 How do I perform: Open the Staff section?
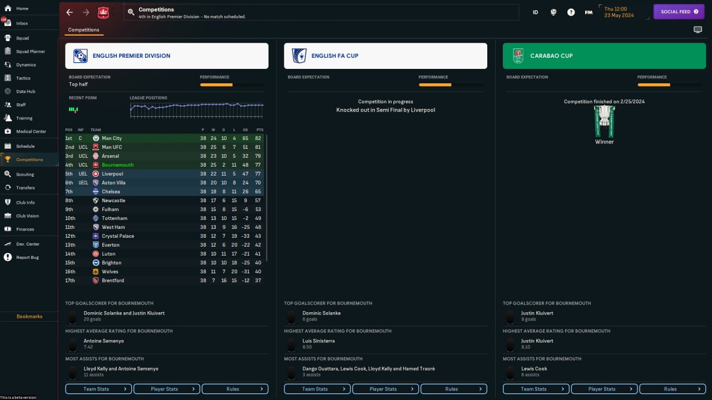pyautogui.click(x=21, y=105)
